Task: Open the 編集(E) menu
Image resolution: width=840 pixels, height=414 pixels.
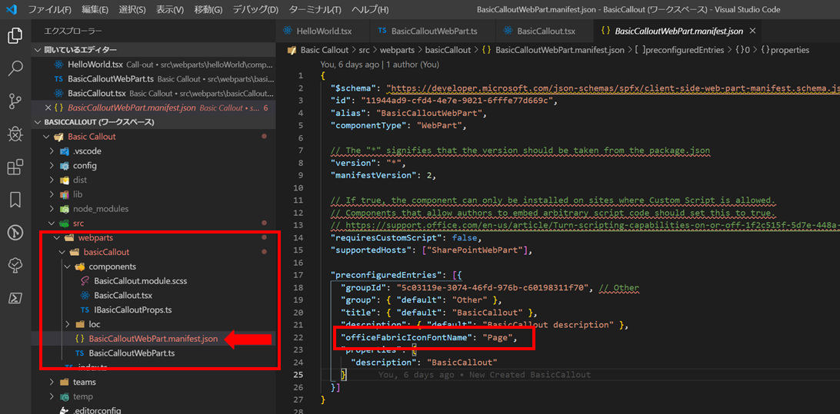Action: (x=95, y=10)
